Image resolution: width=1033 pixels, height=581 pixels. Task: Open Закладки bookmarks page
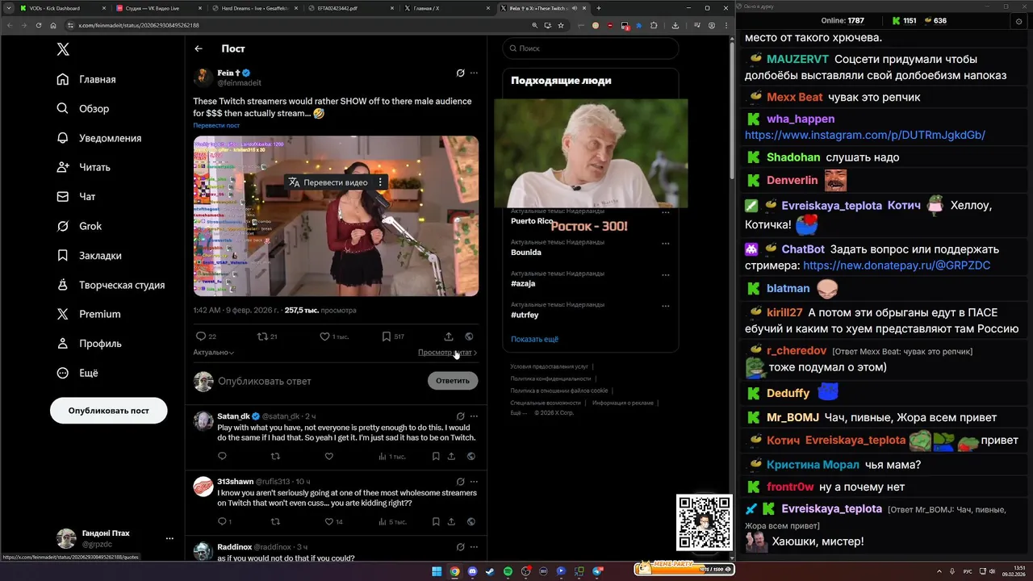pos(90,255)
